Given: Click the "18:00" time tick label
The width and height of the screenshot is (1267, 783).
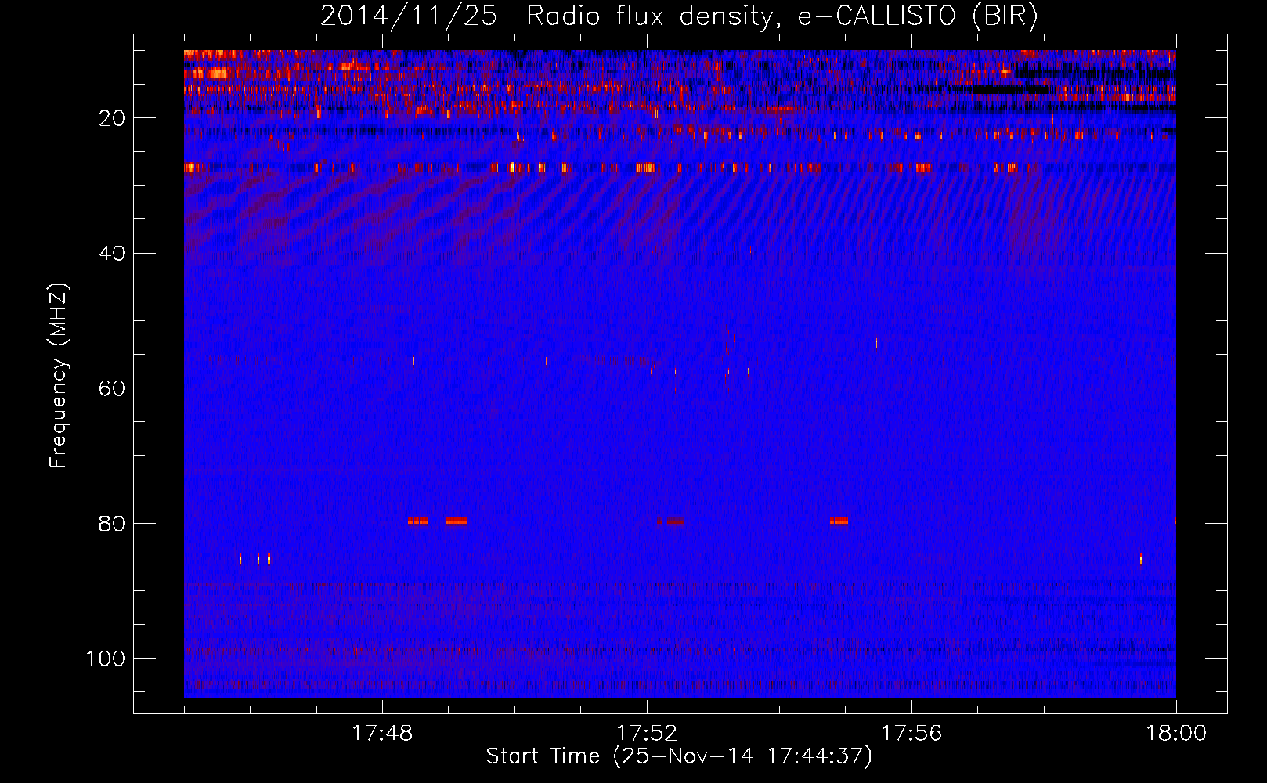Looking at the screenshot, I should coord(1176,734).
